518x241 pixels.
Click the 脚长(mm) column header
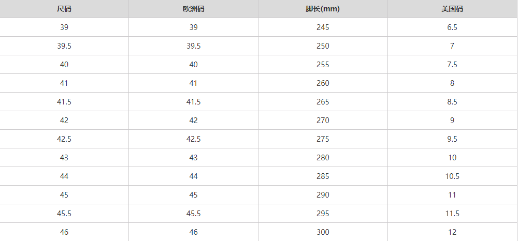click(x=323, y=9)
